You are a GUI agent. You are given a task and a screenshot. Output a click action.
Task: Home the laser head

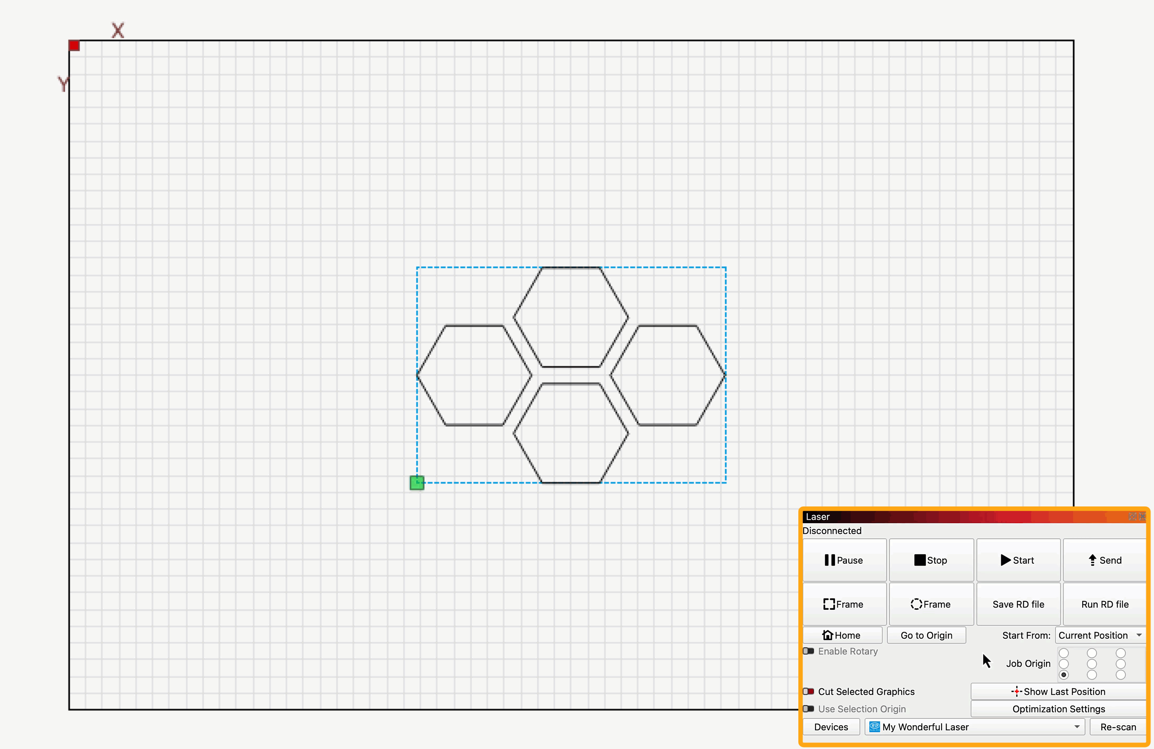(x=842, y=635)
